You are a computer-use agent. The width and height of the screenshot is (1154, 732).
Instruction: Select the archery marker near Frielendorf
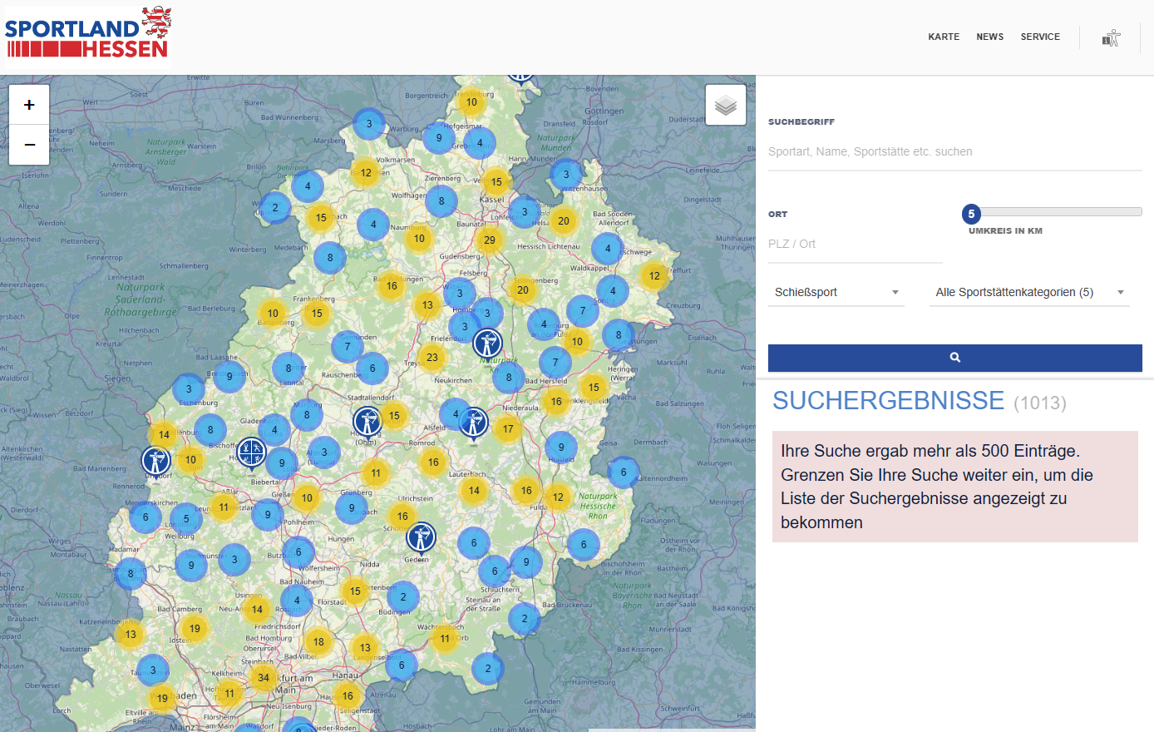point(487,342)
